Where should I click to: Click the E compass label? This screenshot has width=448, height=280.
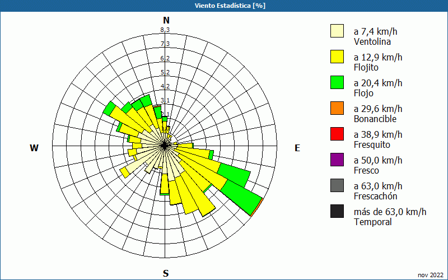pyautogui.click(x=297, y=148)
